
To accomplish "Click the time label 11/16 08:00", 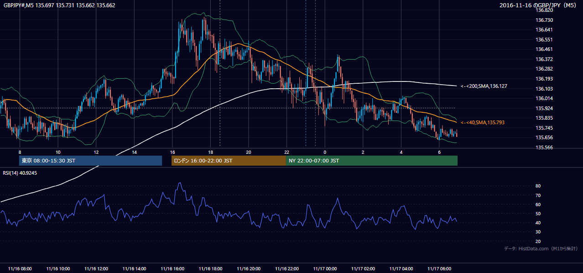I will (x=20, y=269).
